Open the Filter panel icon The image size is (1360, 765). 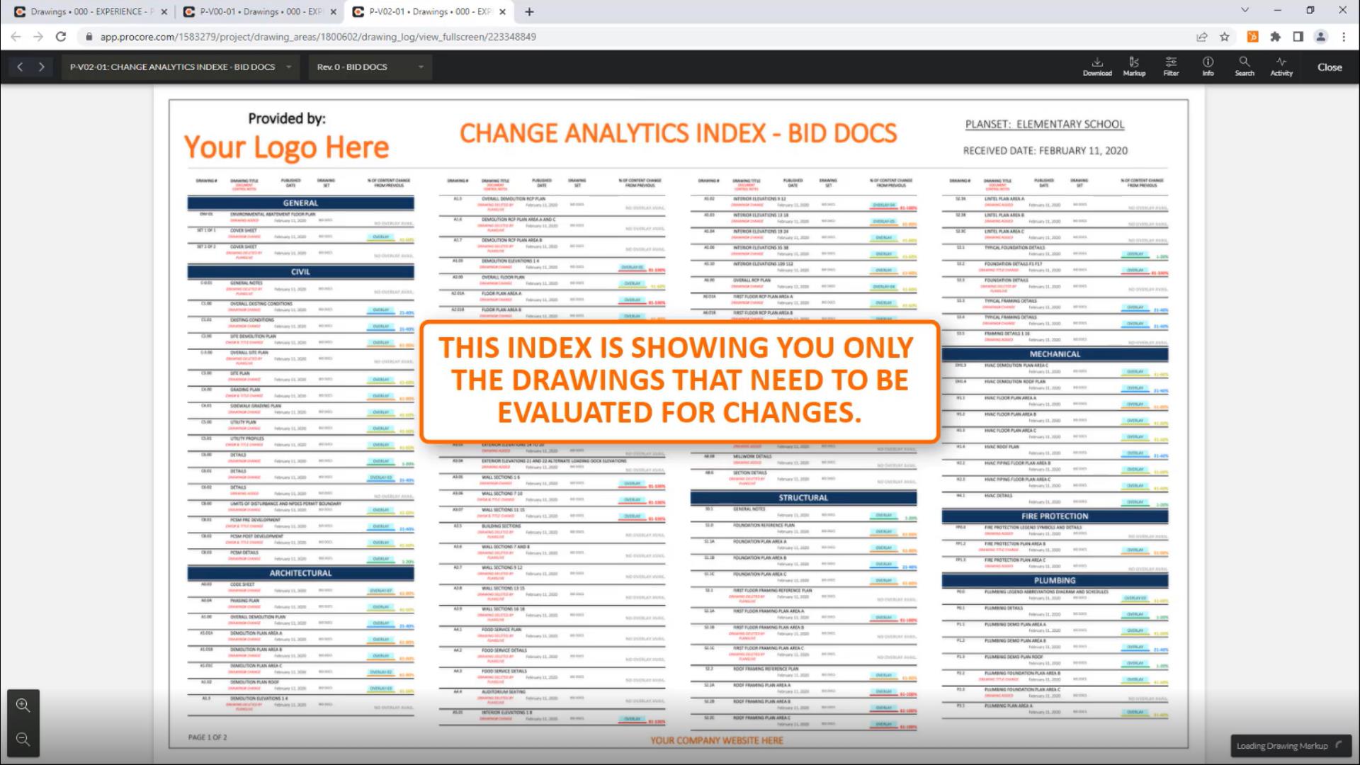tap(1171, 66)
